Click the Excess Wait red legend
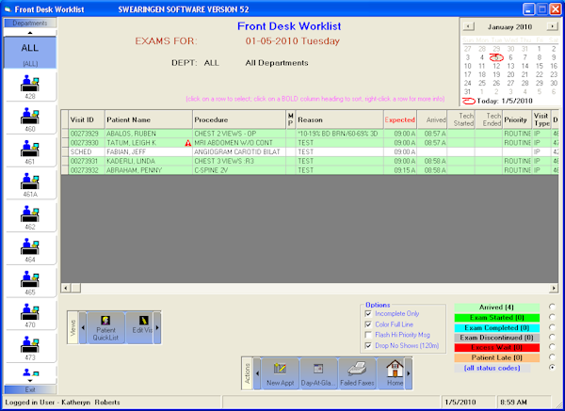The image size is (565, 411). (x=496, y=348)
